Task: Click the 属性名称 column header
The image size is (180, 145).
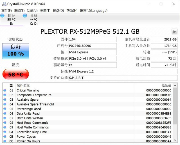Action: pos(23,86)
